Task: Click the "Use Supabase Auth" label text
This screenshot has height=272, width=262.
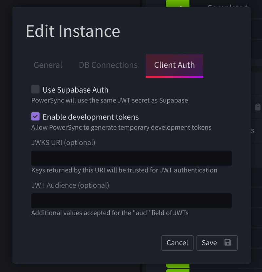Action: click(x=75, y=90)
